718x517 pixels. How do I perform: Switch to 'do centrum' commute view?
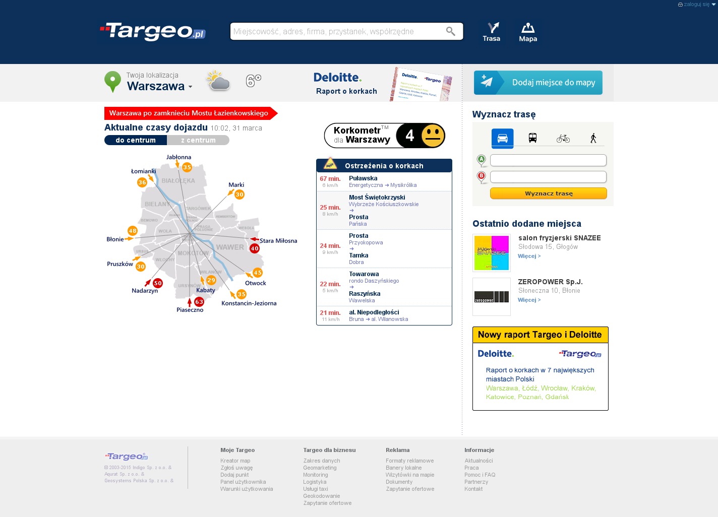135,140
